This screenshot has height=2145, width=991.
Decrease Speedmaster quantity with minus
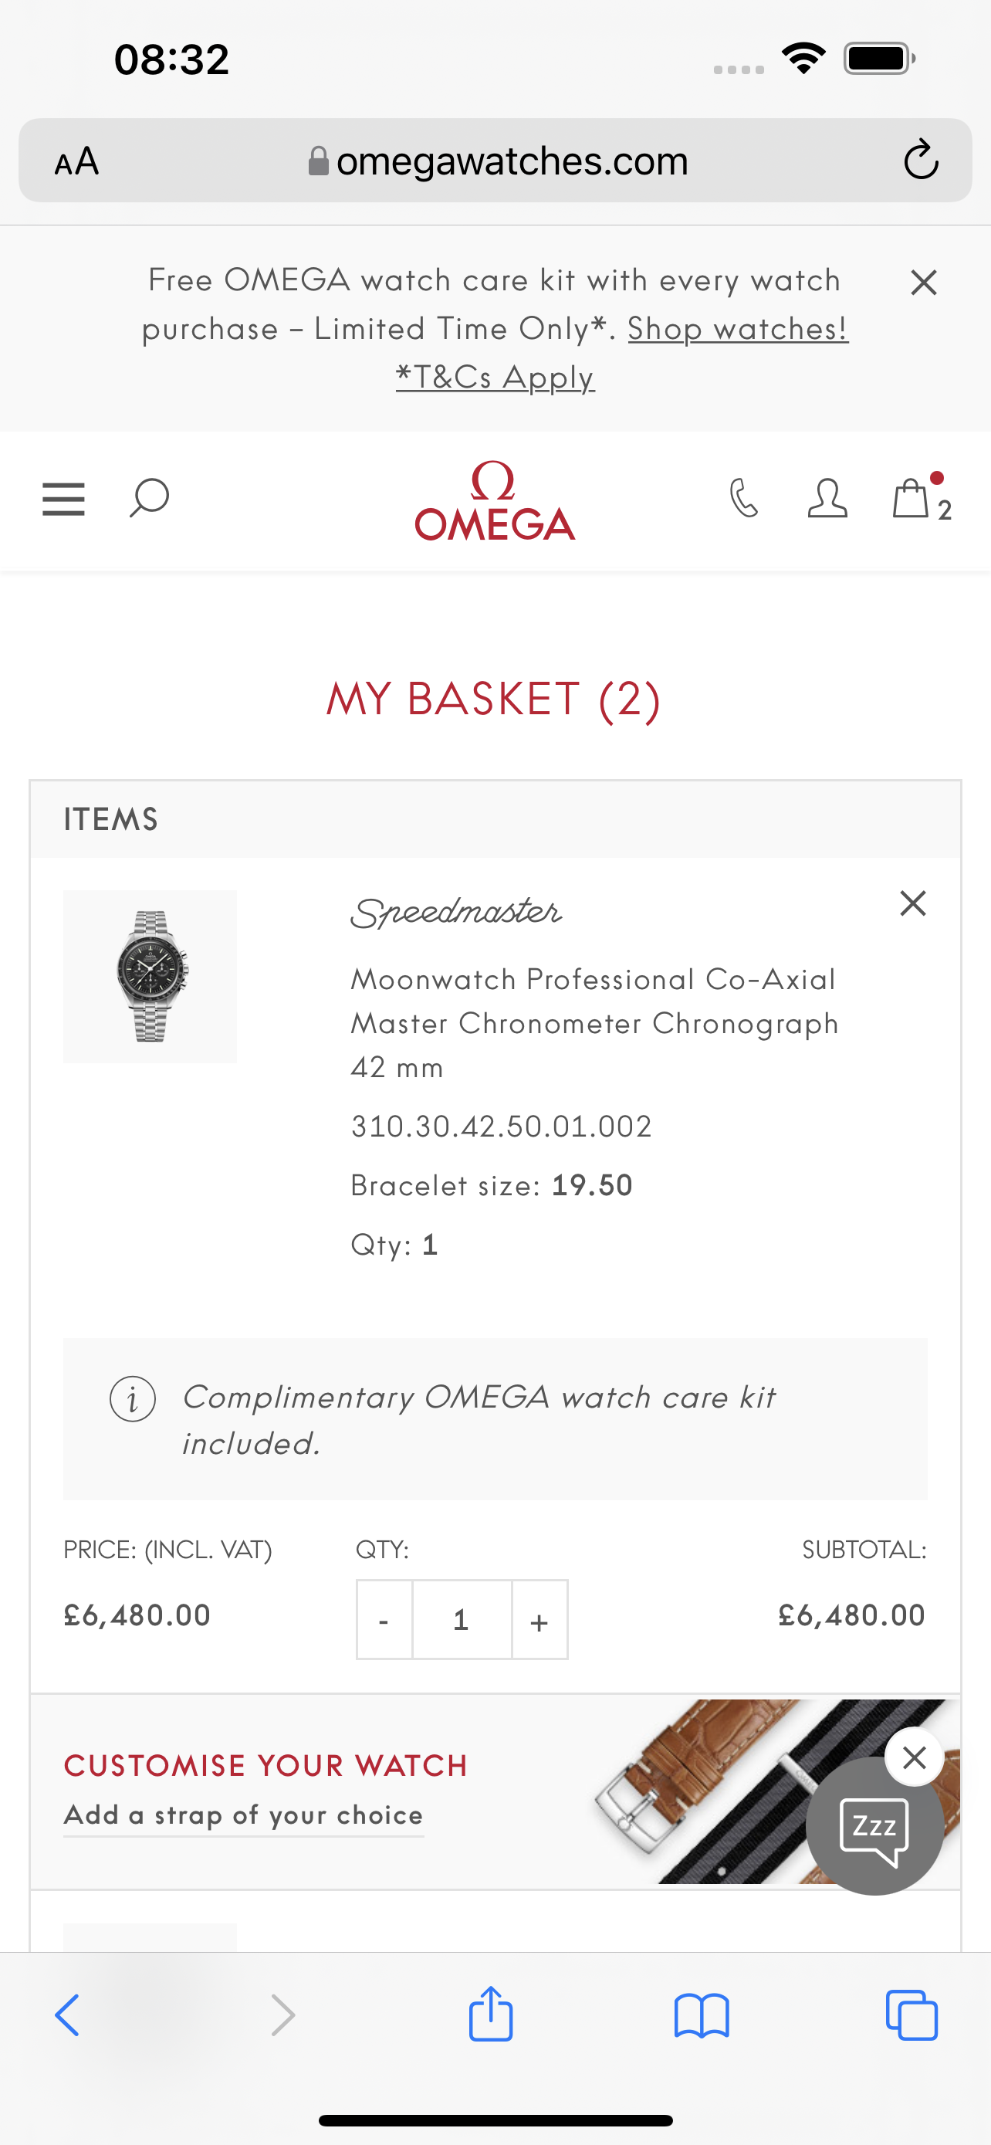click(384, 1621)
